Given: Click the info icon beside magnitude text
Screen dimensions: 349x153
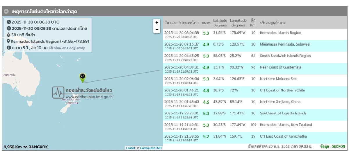Looking at the screenshot, I should [x=9, y=48].
